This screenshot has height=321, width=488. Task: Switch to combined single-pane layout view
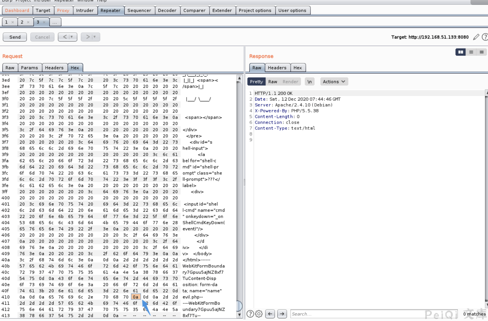tap(481, 52)
